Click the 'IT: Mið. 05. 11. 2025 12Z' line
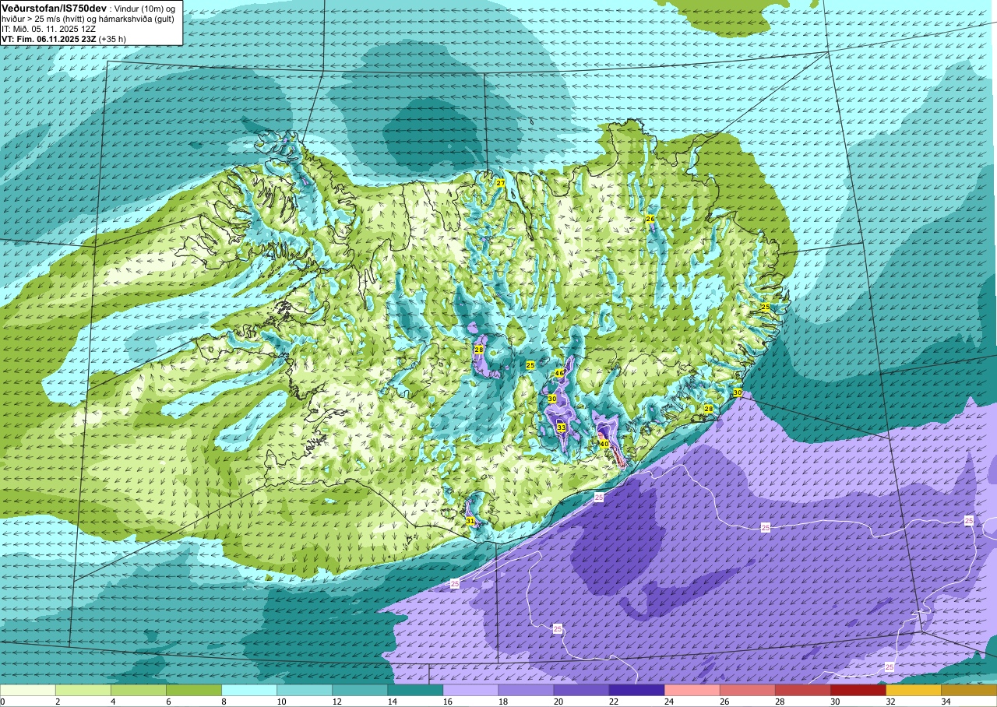The width and height of the screenshot is (997, 707). tap(49, 29)
